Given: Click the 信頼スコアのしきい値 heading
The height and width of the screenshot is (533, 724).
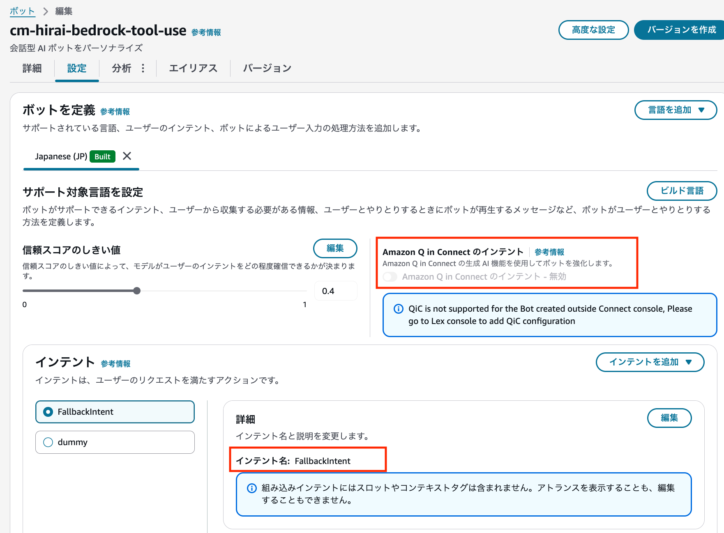Looking at the screenshot, I should 71,250.
